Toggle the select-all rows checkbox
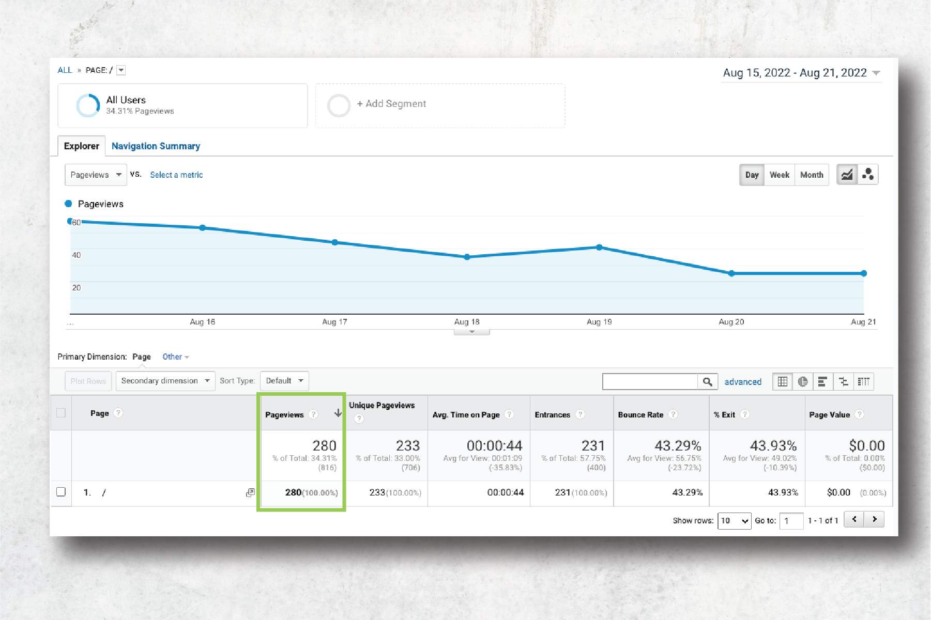Screen dimensions: 931x620 [x=60, y=413]
